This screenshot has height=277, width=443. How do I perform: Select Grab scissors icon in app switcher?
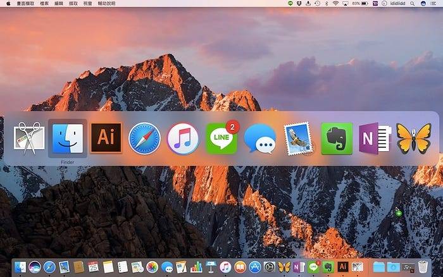tap(29, 138)
